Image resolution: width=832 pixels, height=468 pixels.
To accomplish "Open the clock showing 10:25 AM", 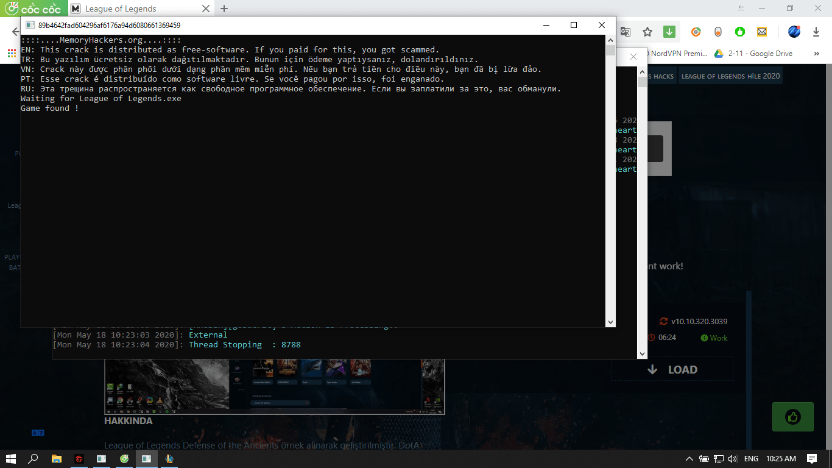I will click(x=781, y=459).
